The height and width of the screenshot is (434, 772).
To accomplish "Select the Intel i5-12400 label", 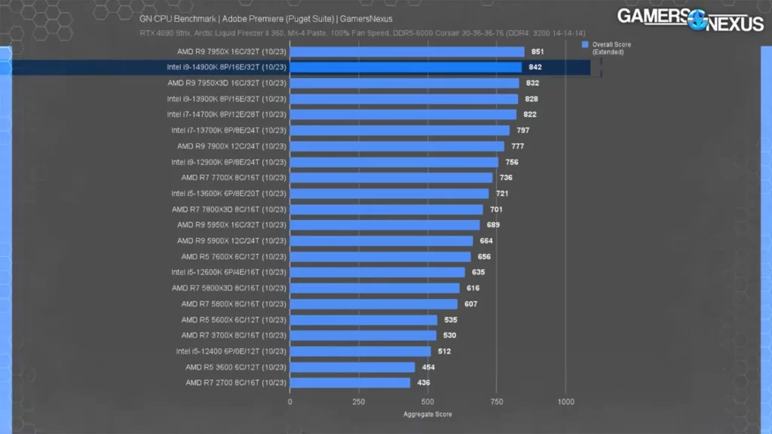I will 231,351.
